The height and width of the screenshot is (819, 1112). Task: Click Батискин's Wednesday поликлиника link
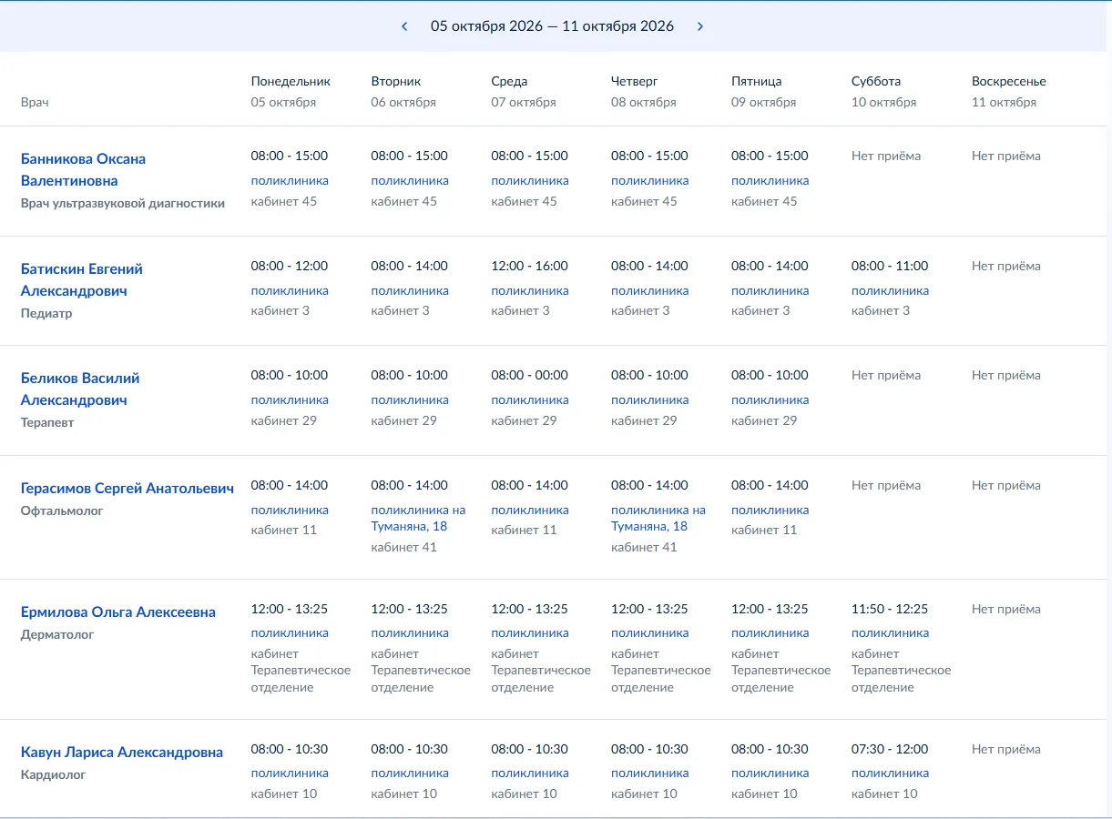click(530, 290)
